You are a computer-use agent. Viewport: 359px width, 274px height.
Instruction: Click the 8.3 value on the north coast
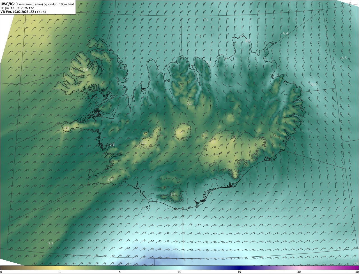(208, 62)
